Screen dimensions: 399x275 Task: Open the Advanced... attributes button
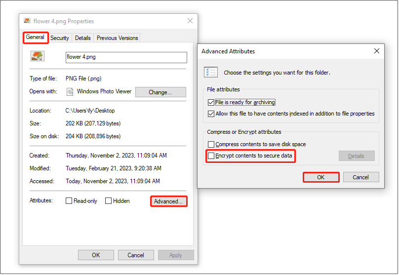(x=168, y=201)
